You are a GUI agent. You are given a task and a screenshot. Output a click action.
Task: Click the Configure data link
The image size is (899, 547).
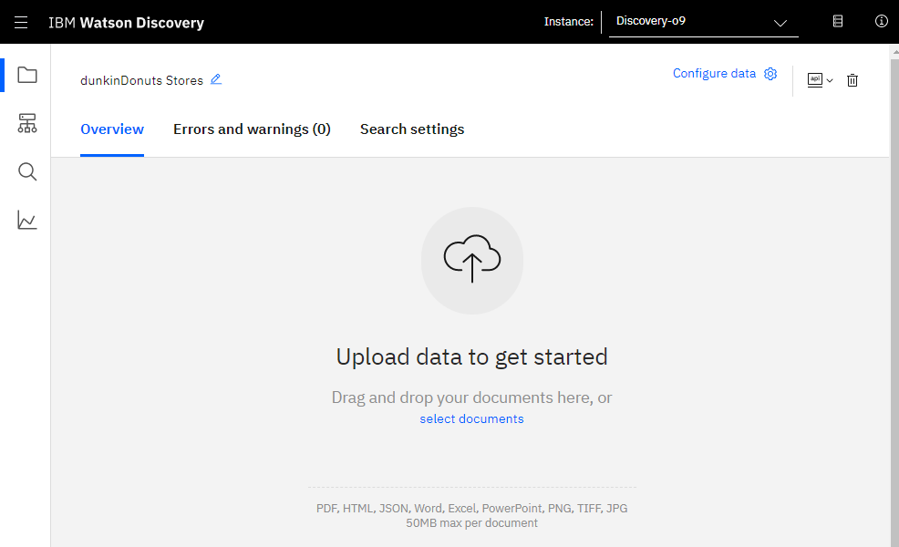pos(714,74)
